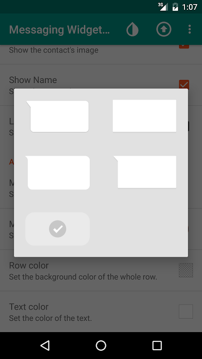
Task: Select rounded bubble with top-left tail
Action: tap(57, 116)
